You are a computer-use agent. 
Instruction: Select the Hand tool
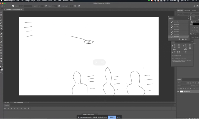[x=1, y=59]
